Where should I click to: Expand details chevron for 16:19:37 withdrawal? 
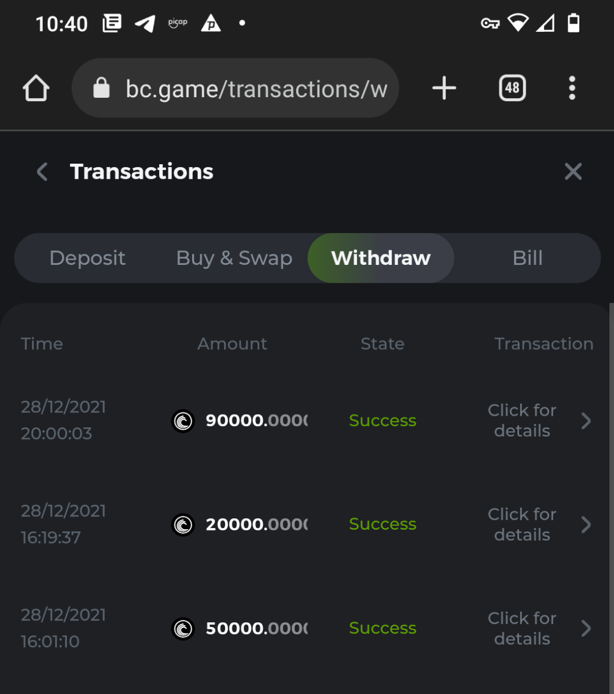586,525
